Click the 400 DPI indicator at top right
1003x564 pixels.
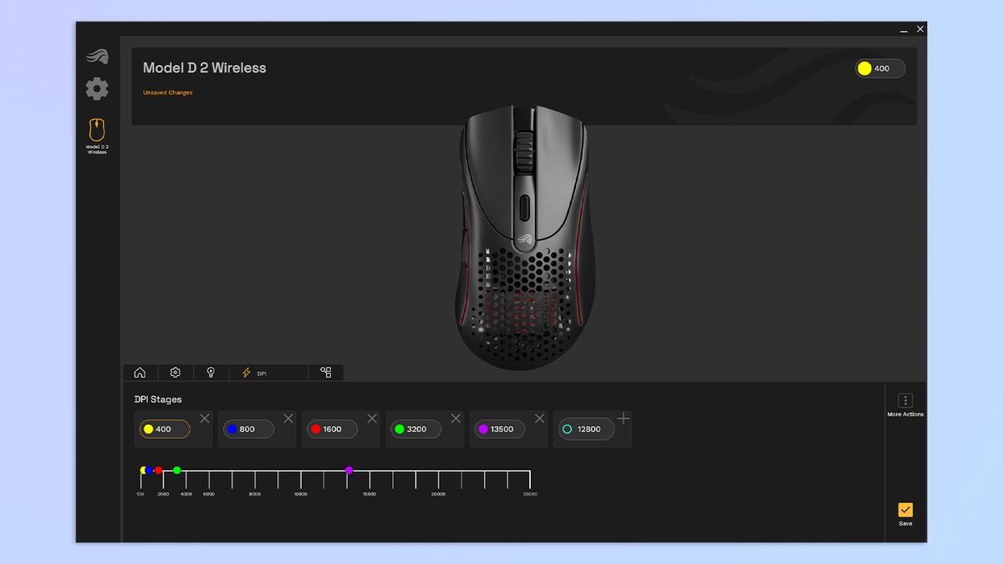(x=878, y=69)
